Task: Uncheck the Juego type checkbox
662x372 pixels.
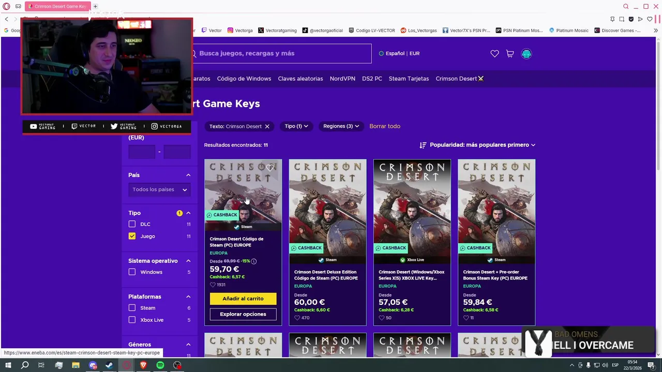Action: tap(132, 236)
